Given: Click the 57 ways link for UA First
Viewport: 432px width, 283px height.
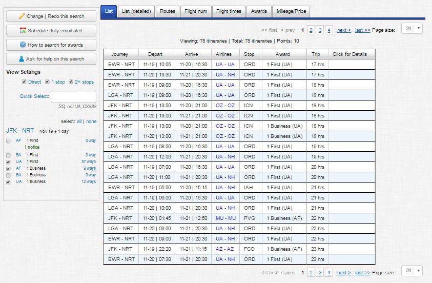Looking at the screenshot, I should (x=89, y=161).
